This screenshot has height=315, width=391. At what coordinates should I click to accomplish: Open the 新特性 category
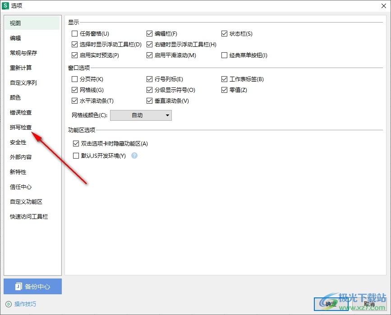pos(32,172)
